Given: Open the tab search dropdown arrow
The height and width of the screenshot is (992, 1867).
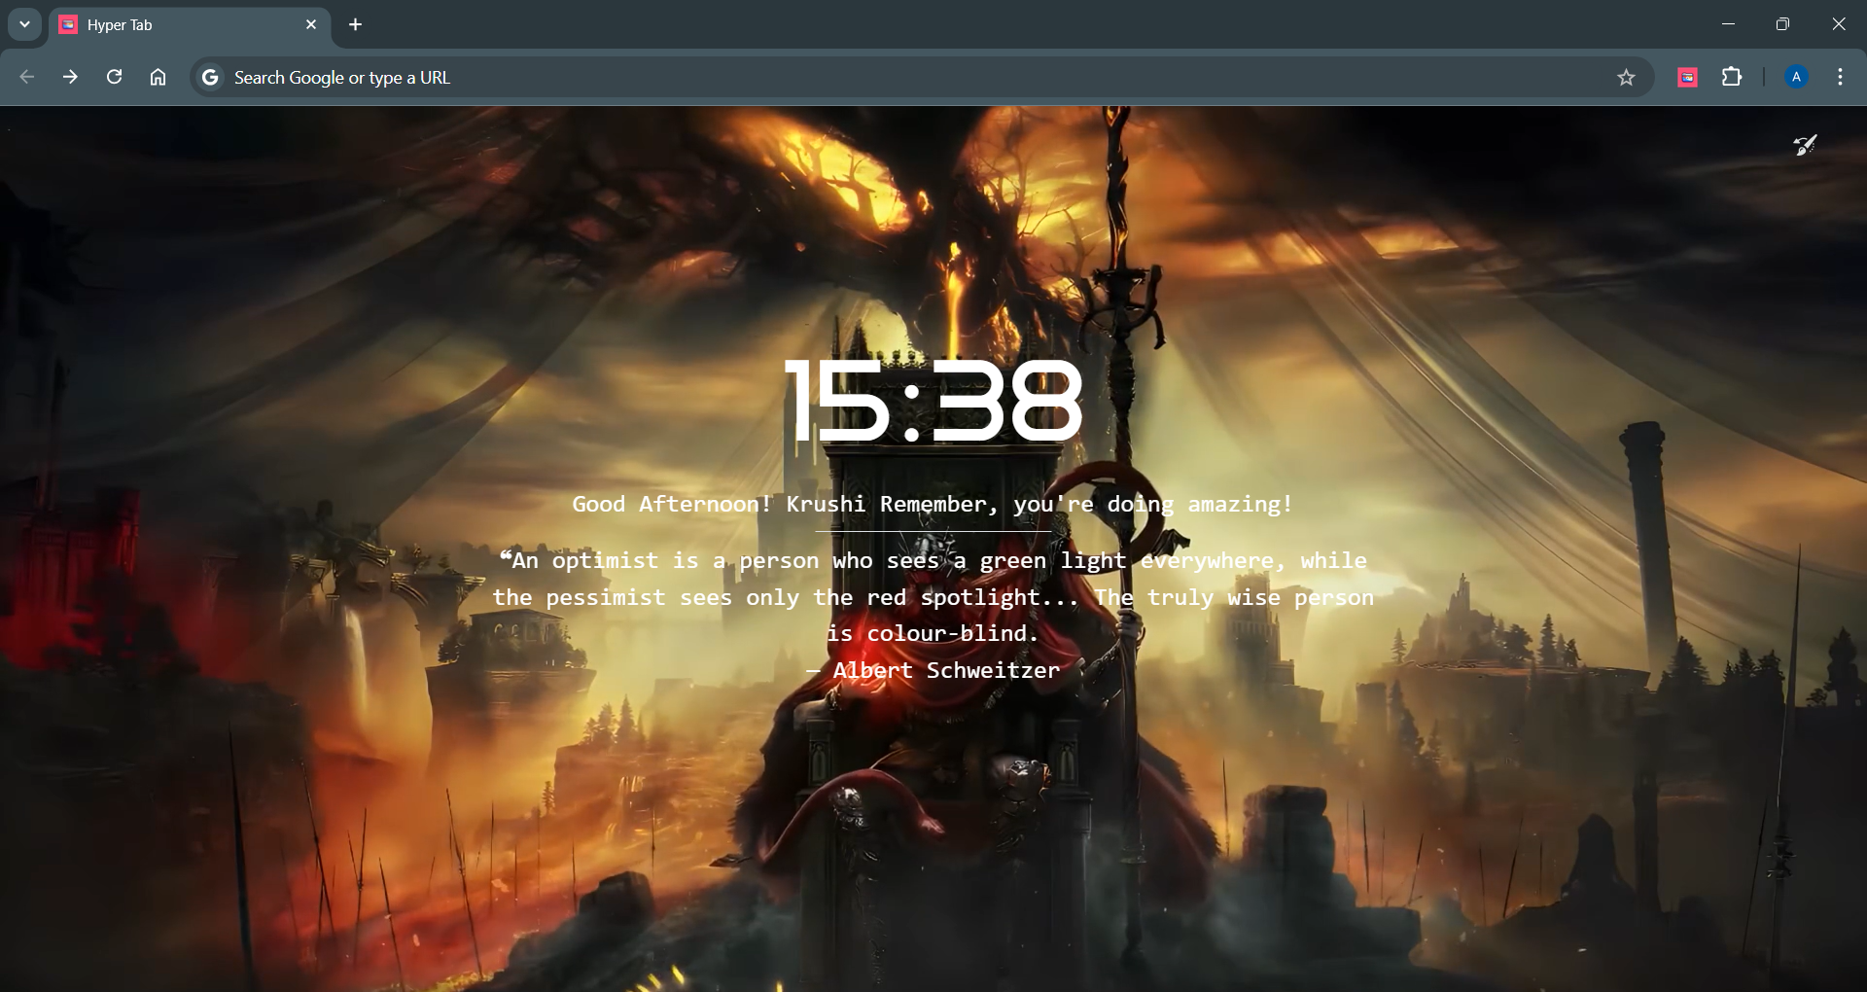Looking at the screenshot, I should (24, 24).
